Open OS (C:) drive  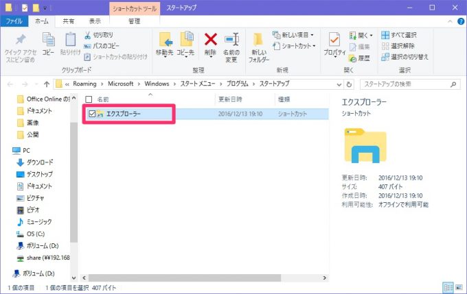(30, 234)
